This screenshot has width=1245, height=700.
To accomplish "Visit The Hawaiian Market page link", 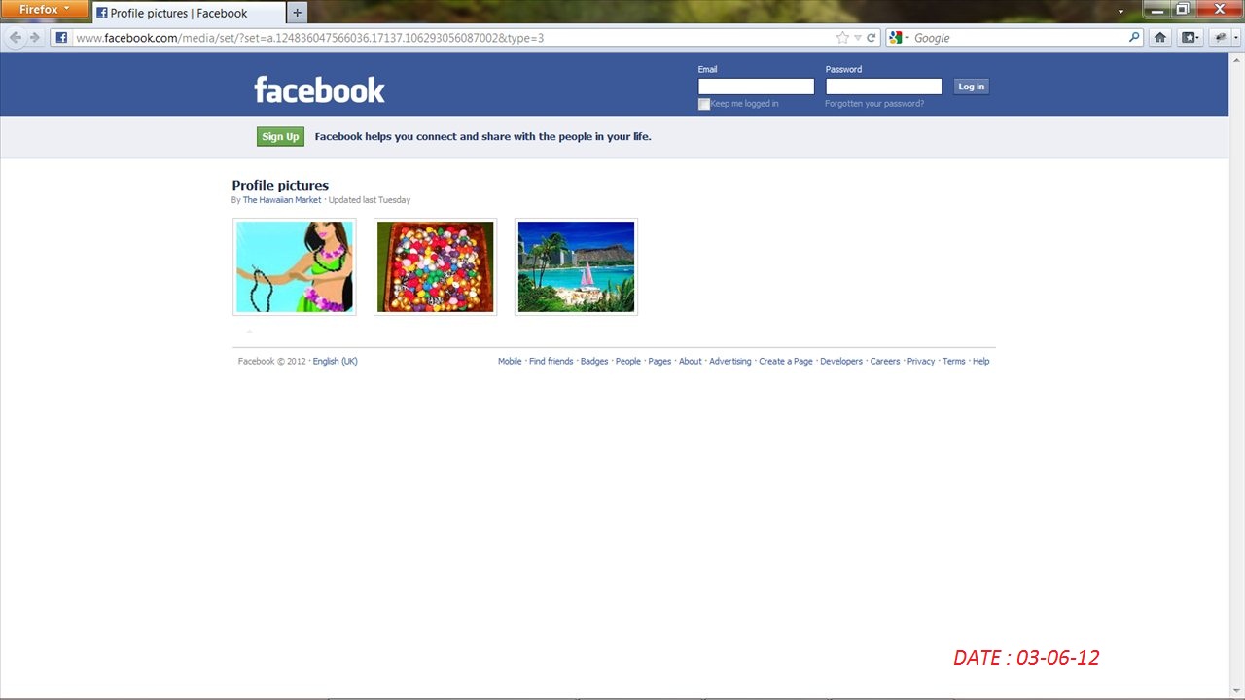I will (x=282, y=200).
